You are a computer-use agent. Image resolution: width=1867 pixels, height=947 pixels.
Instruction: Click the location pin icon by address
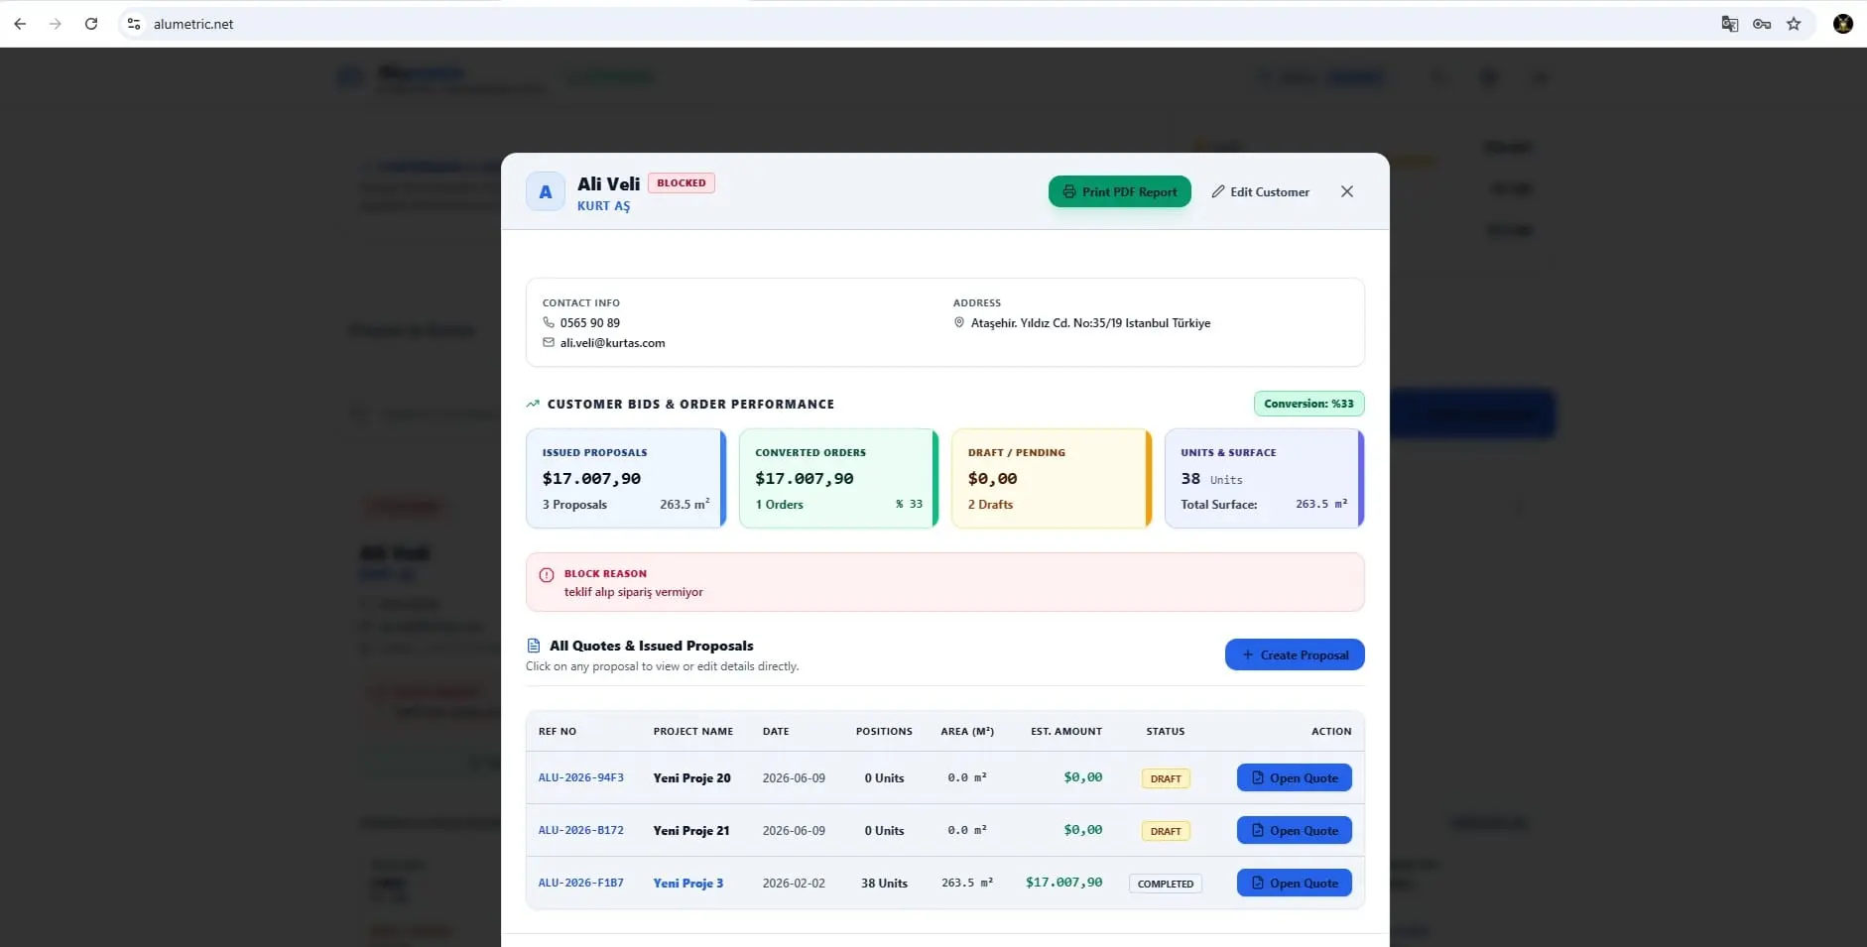959,322
